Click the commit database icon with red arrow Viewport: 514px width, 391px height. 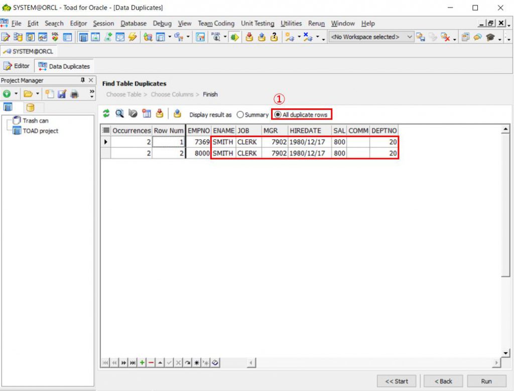(249, 37)
